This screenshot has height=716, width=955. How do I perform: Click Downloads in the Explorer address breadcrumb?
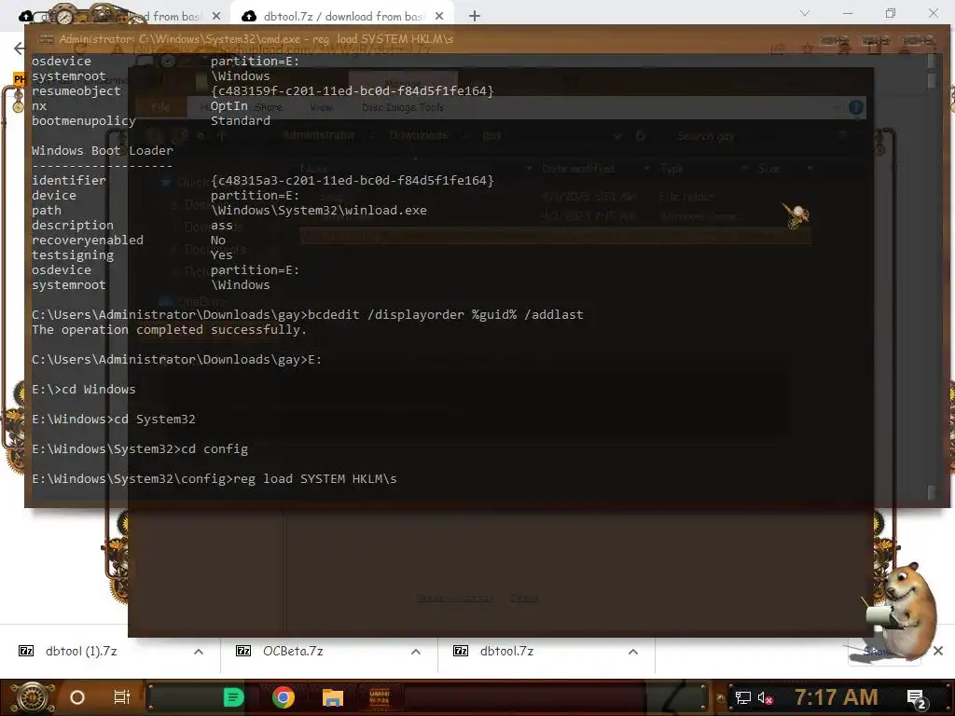pos(419,135)
